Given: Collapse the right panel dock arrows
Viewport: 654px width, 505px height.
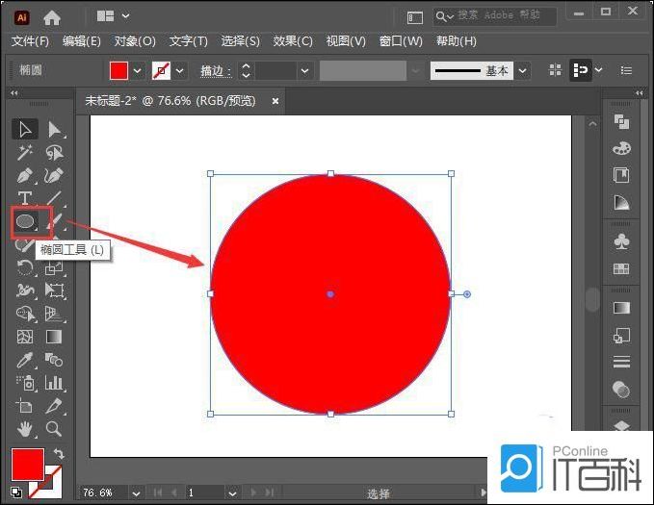Looking at the screenshot, I should [x=639, y=93].
